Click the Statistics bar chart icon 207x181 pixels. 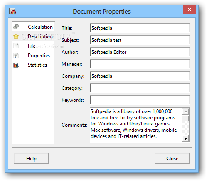pyautogui.click(x=16, y=65)
